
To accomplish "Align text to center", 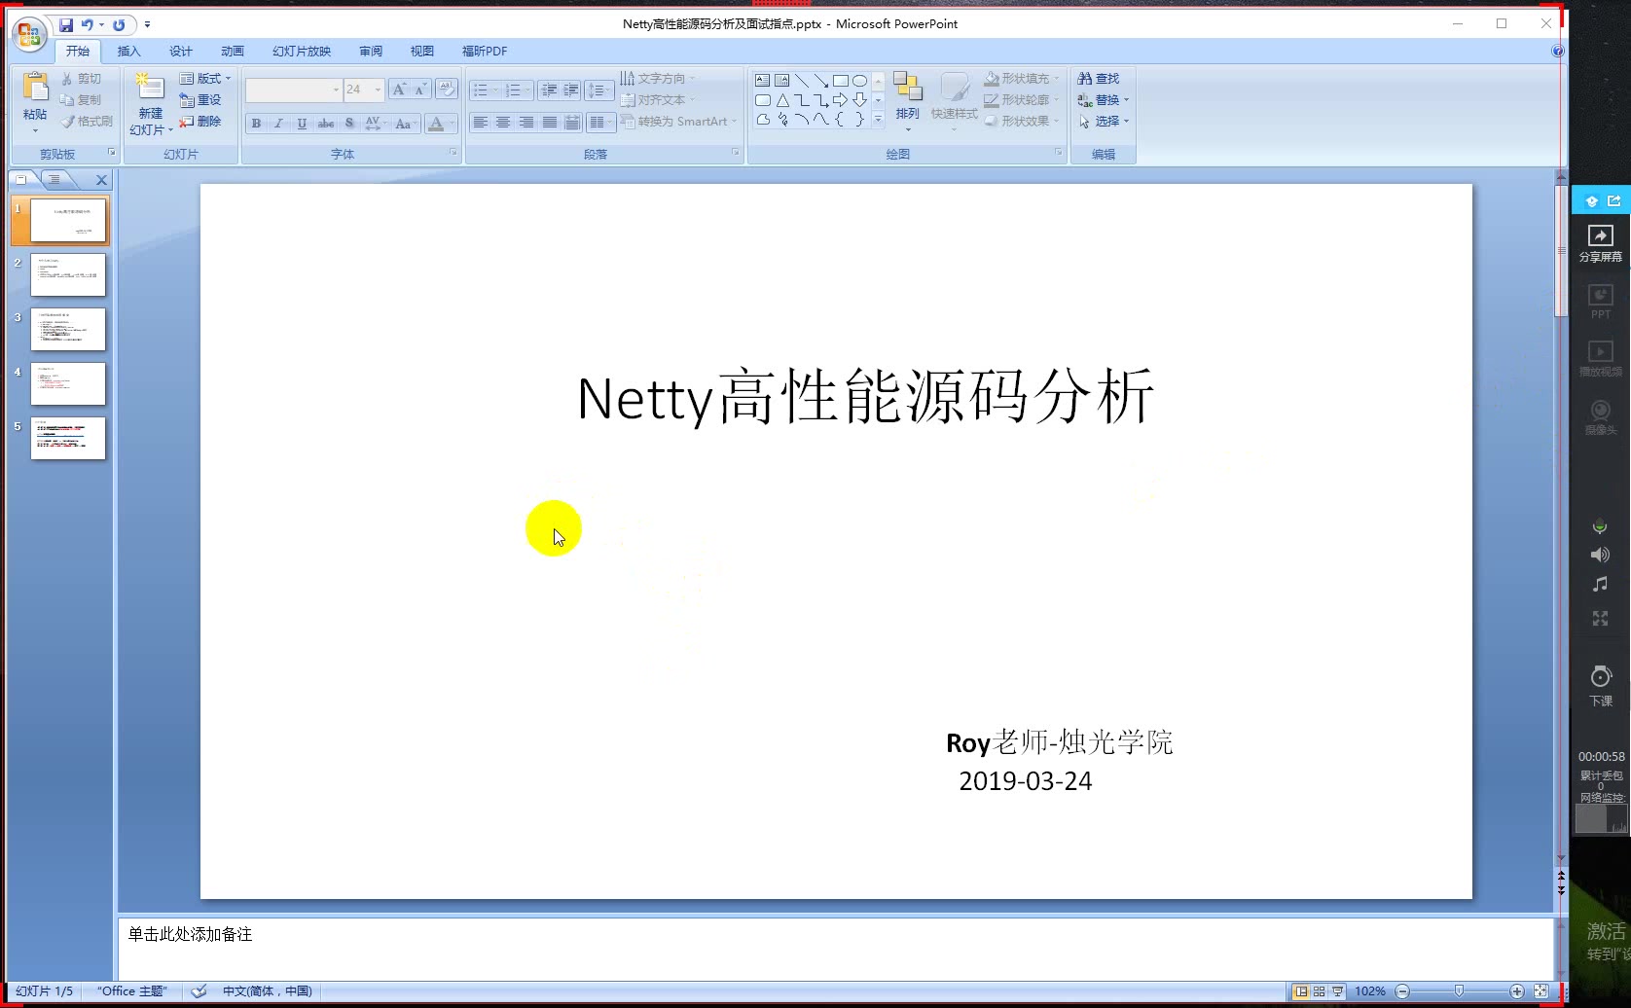I will click(x=503, y=123).
